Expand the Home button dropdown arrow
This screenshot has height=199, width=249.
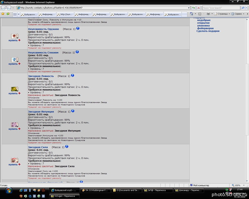[x=195, y=14]
